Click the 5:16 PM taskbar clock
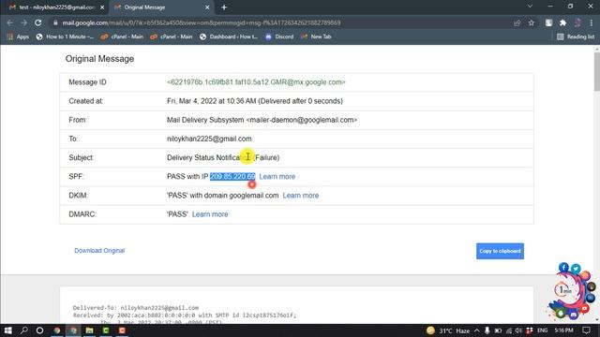The width and height of the screenshot is (600, 337). [564, 330]
